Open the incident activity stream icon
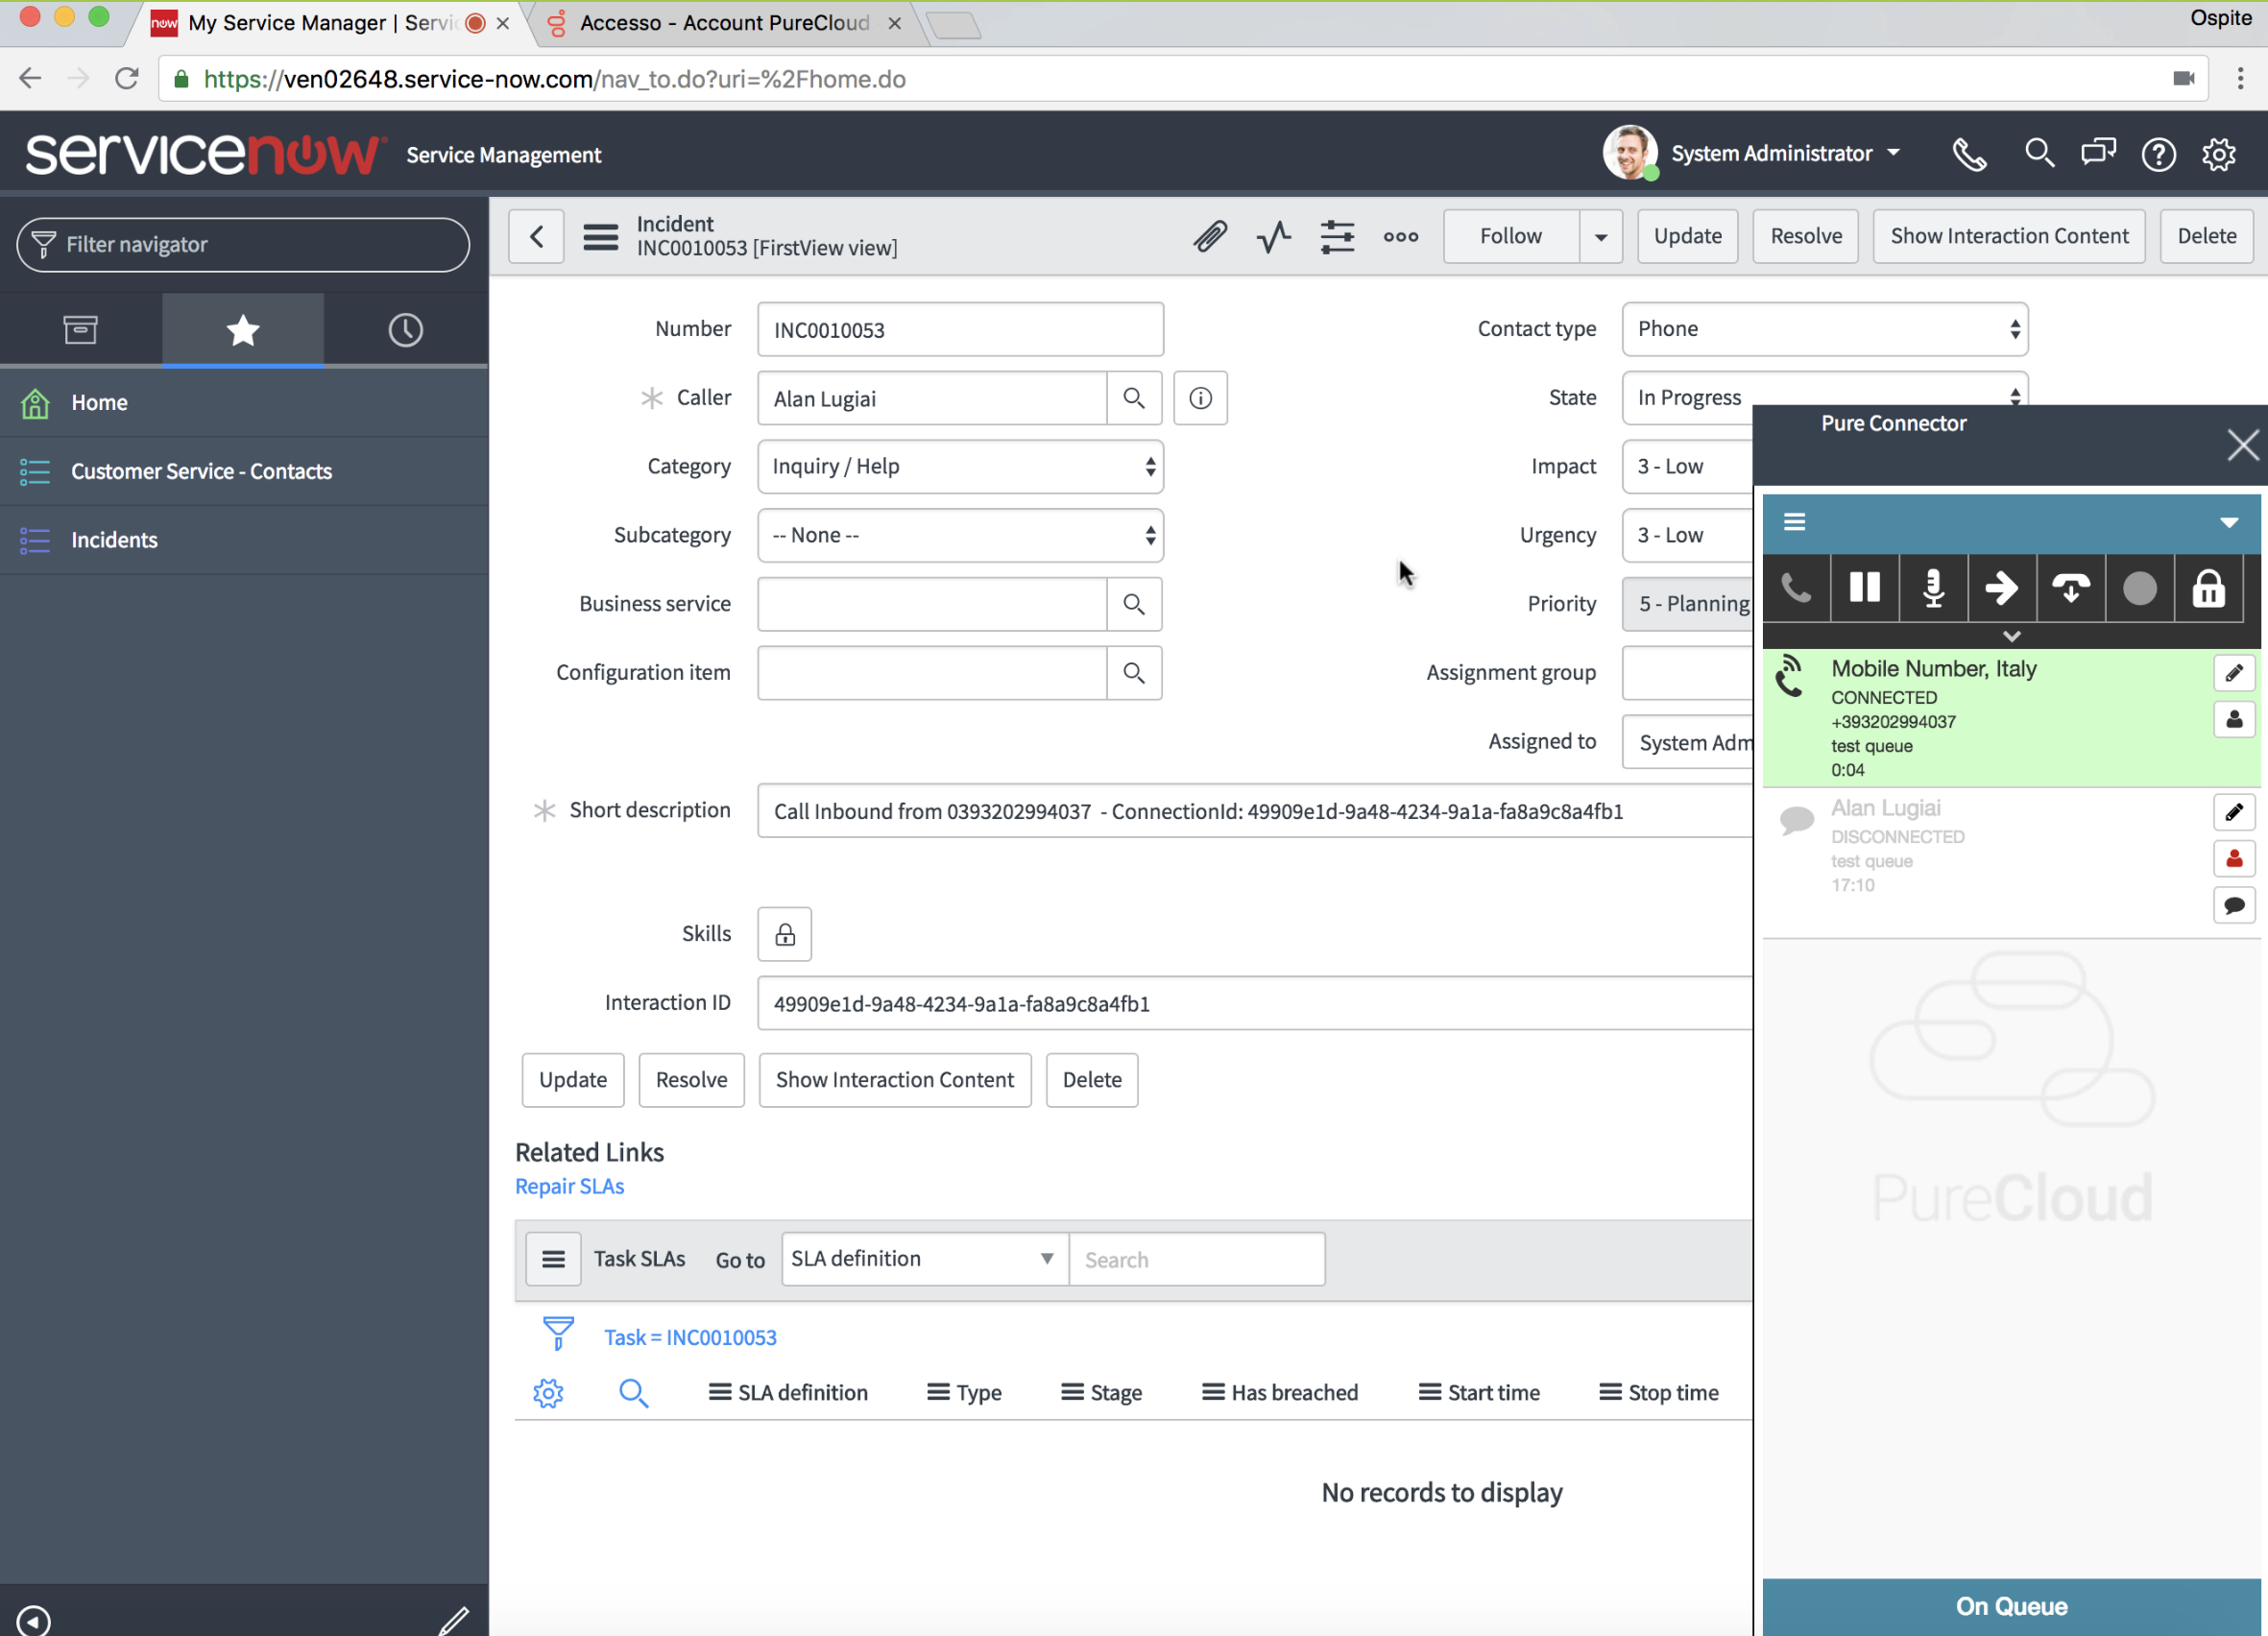This screenshot has height=1636, width=2268. click(x=1273, y=236)
